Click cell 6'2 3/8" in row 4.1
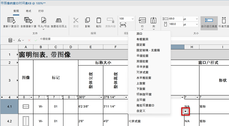The image size is (229, 126). click(x=91, y=107)
